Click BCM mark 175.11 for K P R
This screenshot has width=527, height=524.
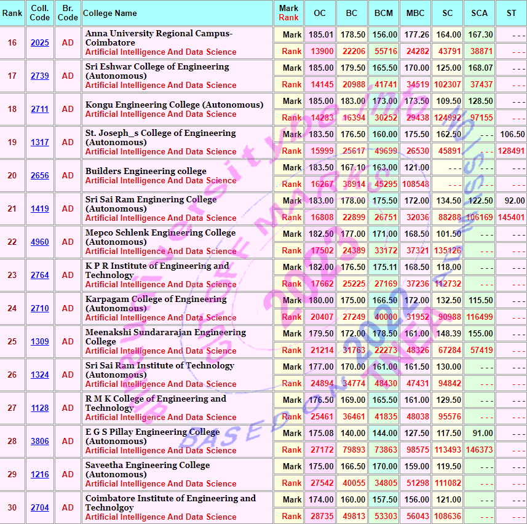[x=385, y=267]
